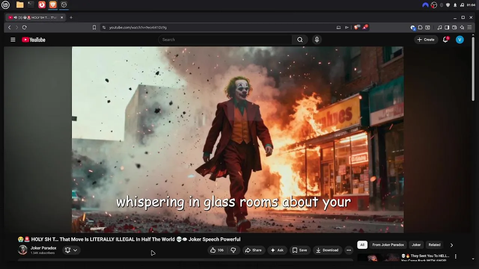The height and width of the screenshot is (269, 479).
Task: Select the "Related" filter chip
Action: pos(434,245)
